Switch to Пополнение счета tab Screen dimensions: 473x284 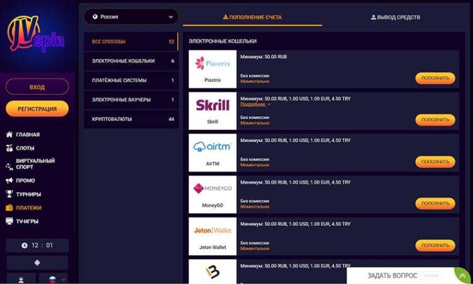point(252,17)
